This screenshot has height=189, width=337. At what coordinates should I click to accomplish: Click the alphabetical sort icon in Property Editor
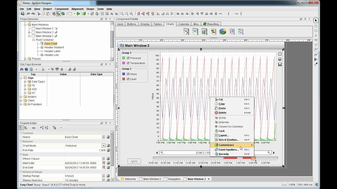tap(26, 128)
